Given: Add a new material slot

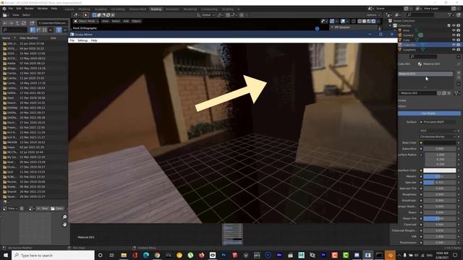Looking at the screenshot, I should point(459,72).
